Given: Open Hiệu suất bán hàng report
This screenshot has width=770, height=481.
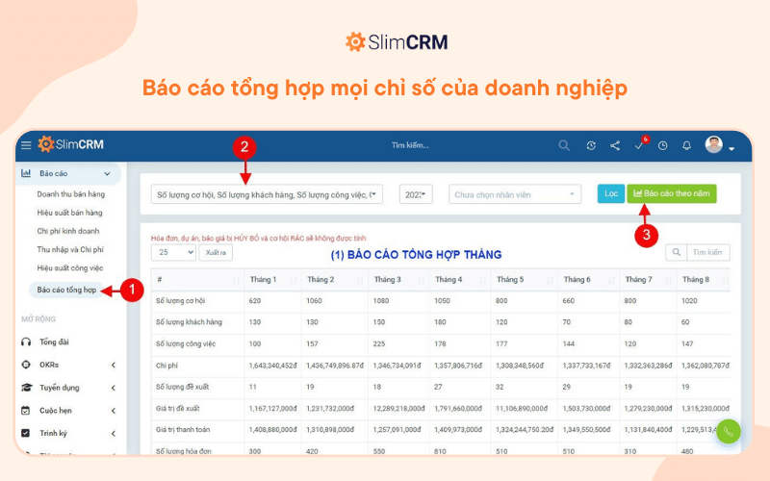Looking at the screenshot, I should [x=69, y=213].
